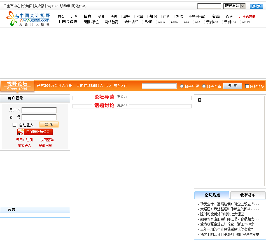The height and width of the screenshot is (242, 266).
Task: Switch to the 论坛热点 tab
Action: tap(212, 195)
